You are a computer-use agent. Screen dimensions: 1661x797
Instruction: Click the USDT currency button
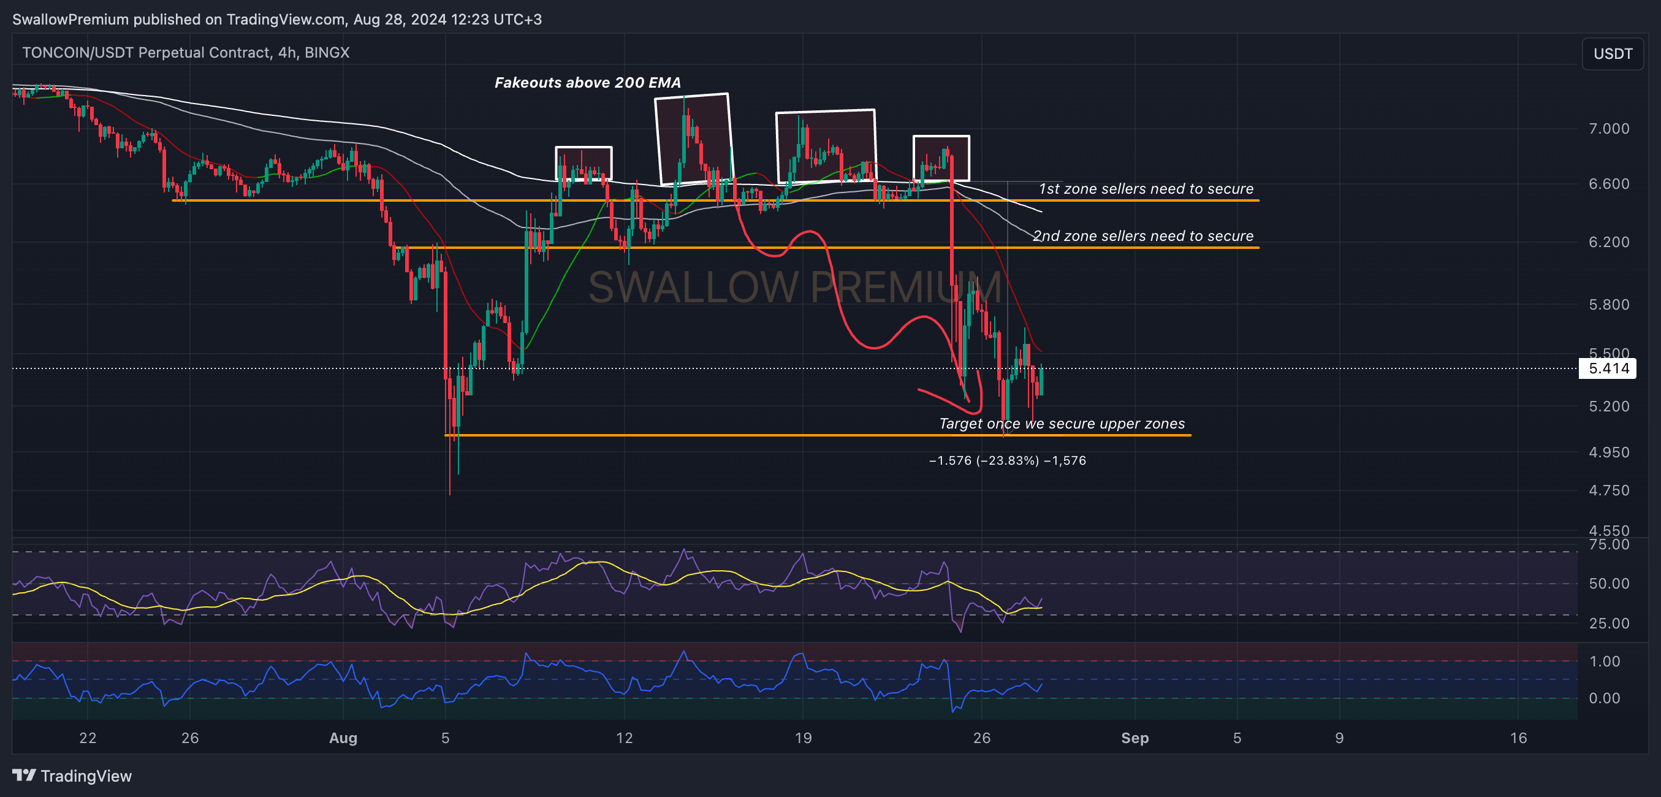1612,53
